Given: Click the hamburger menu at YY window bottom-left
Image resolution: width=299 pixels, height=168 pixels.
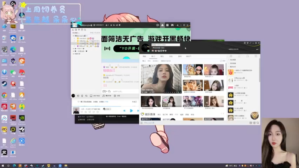Looking at the screenshot, I should click(142, 123).
